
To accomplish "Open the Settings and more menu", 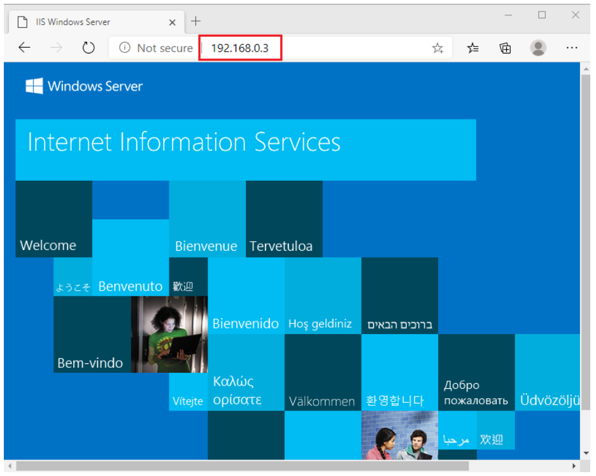I will [x=572, y=47].
